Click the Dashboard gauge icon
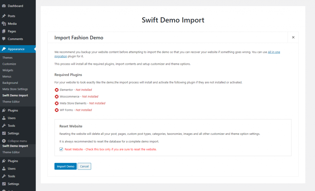Viewport: 315px width, 191px height. 4,6
